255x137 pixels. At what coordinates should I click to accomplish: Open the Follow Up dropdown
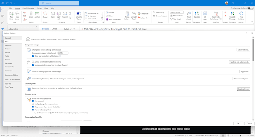point(143,18)
